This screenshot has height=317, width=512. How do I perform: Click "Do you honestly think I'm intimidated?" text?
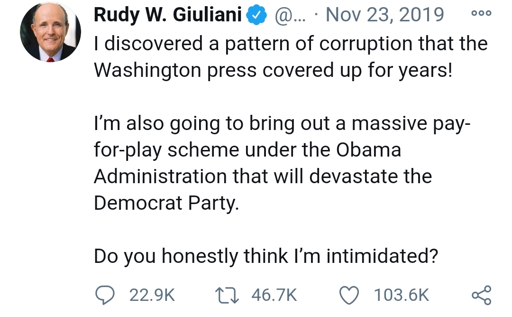265,256
